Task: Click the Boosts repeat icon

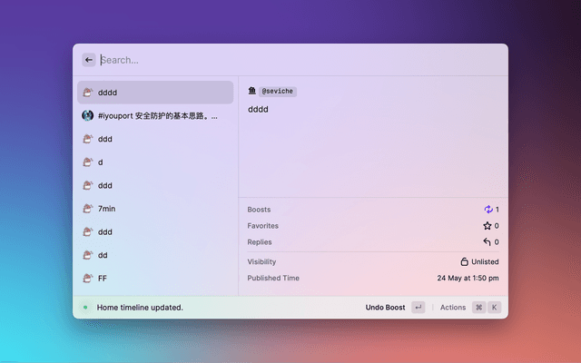Action: 487,210
